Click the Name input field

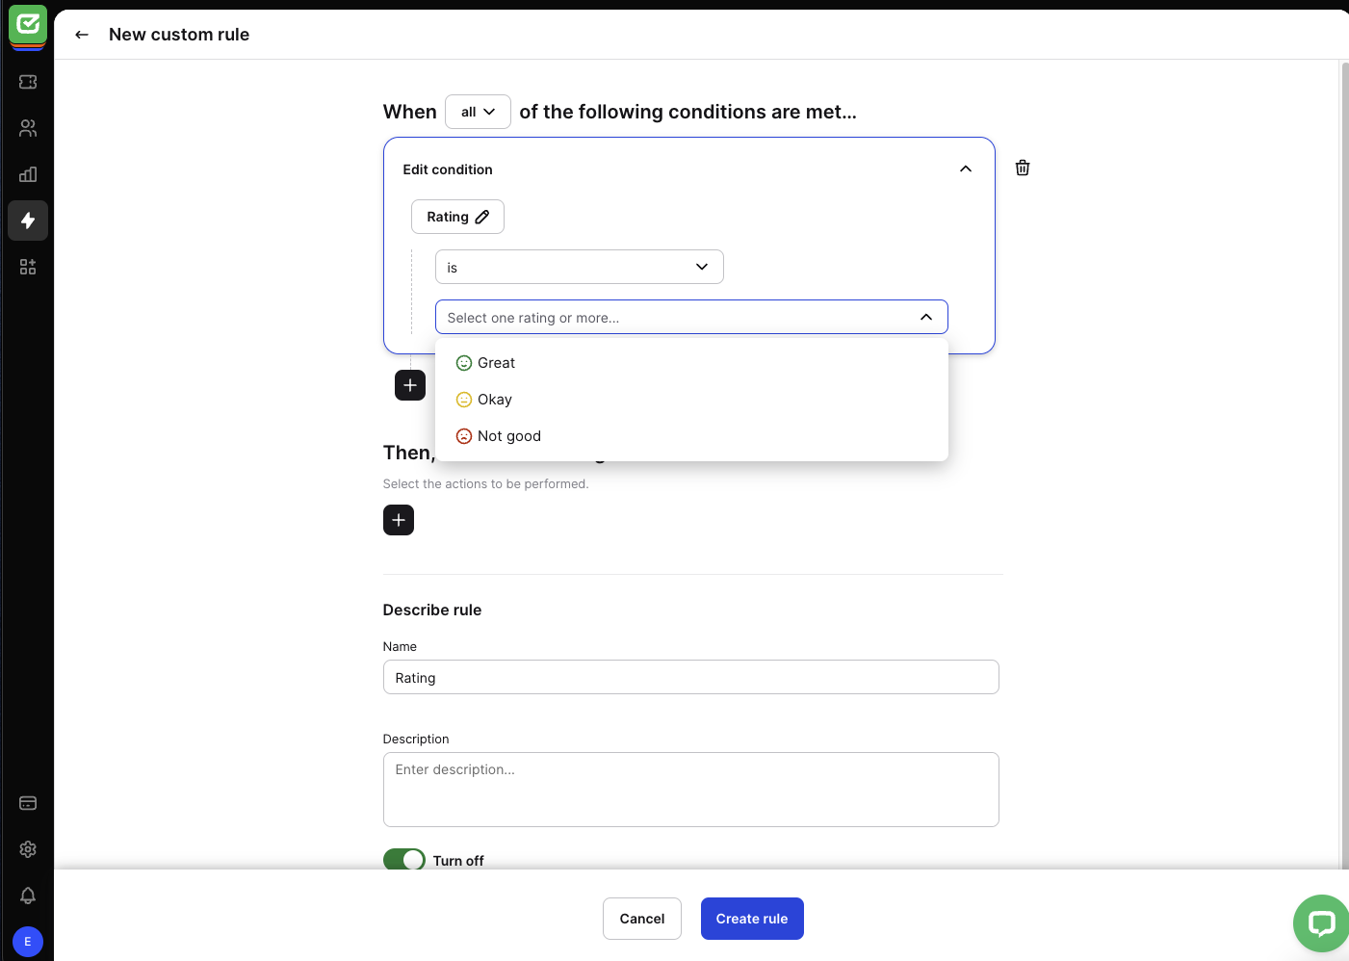click(x=690, y=677)
